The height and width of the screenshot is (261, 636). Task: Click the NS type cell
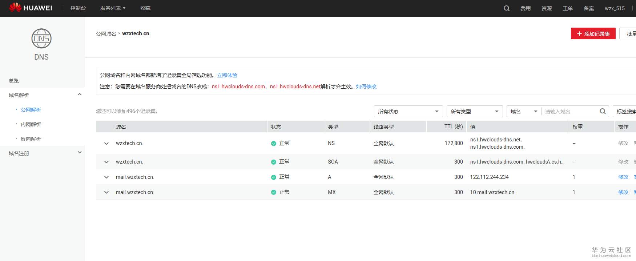point(331,143)
